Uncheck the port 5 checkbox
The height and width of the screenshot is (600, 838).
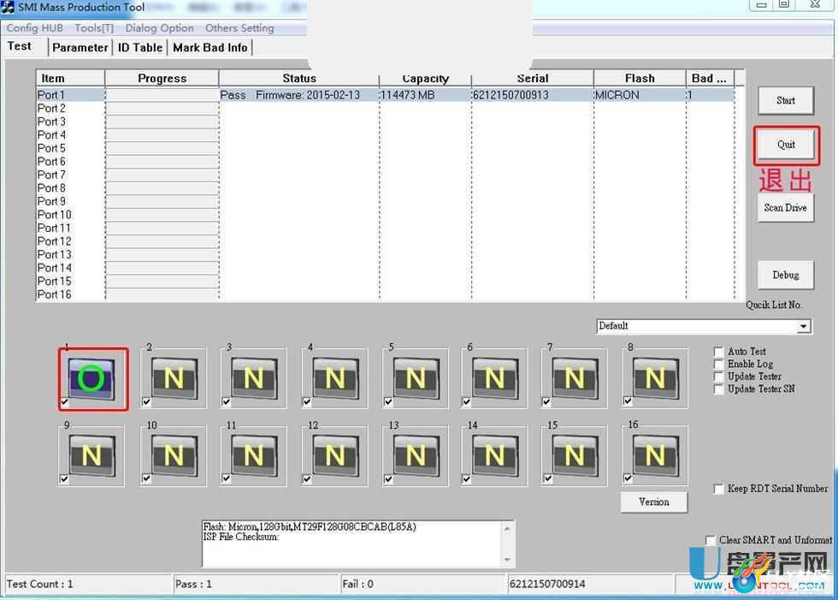388,401
